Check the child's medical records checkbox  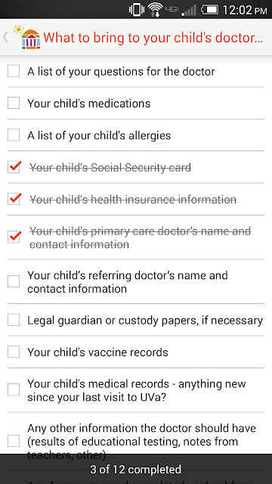pos(14,389)
